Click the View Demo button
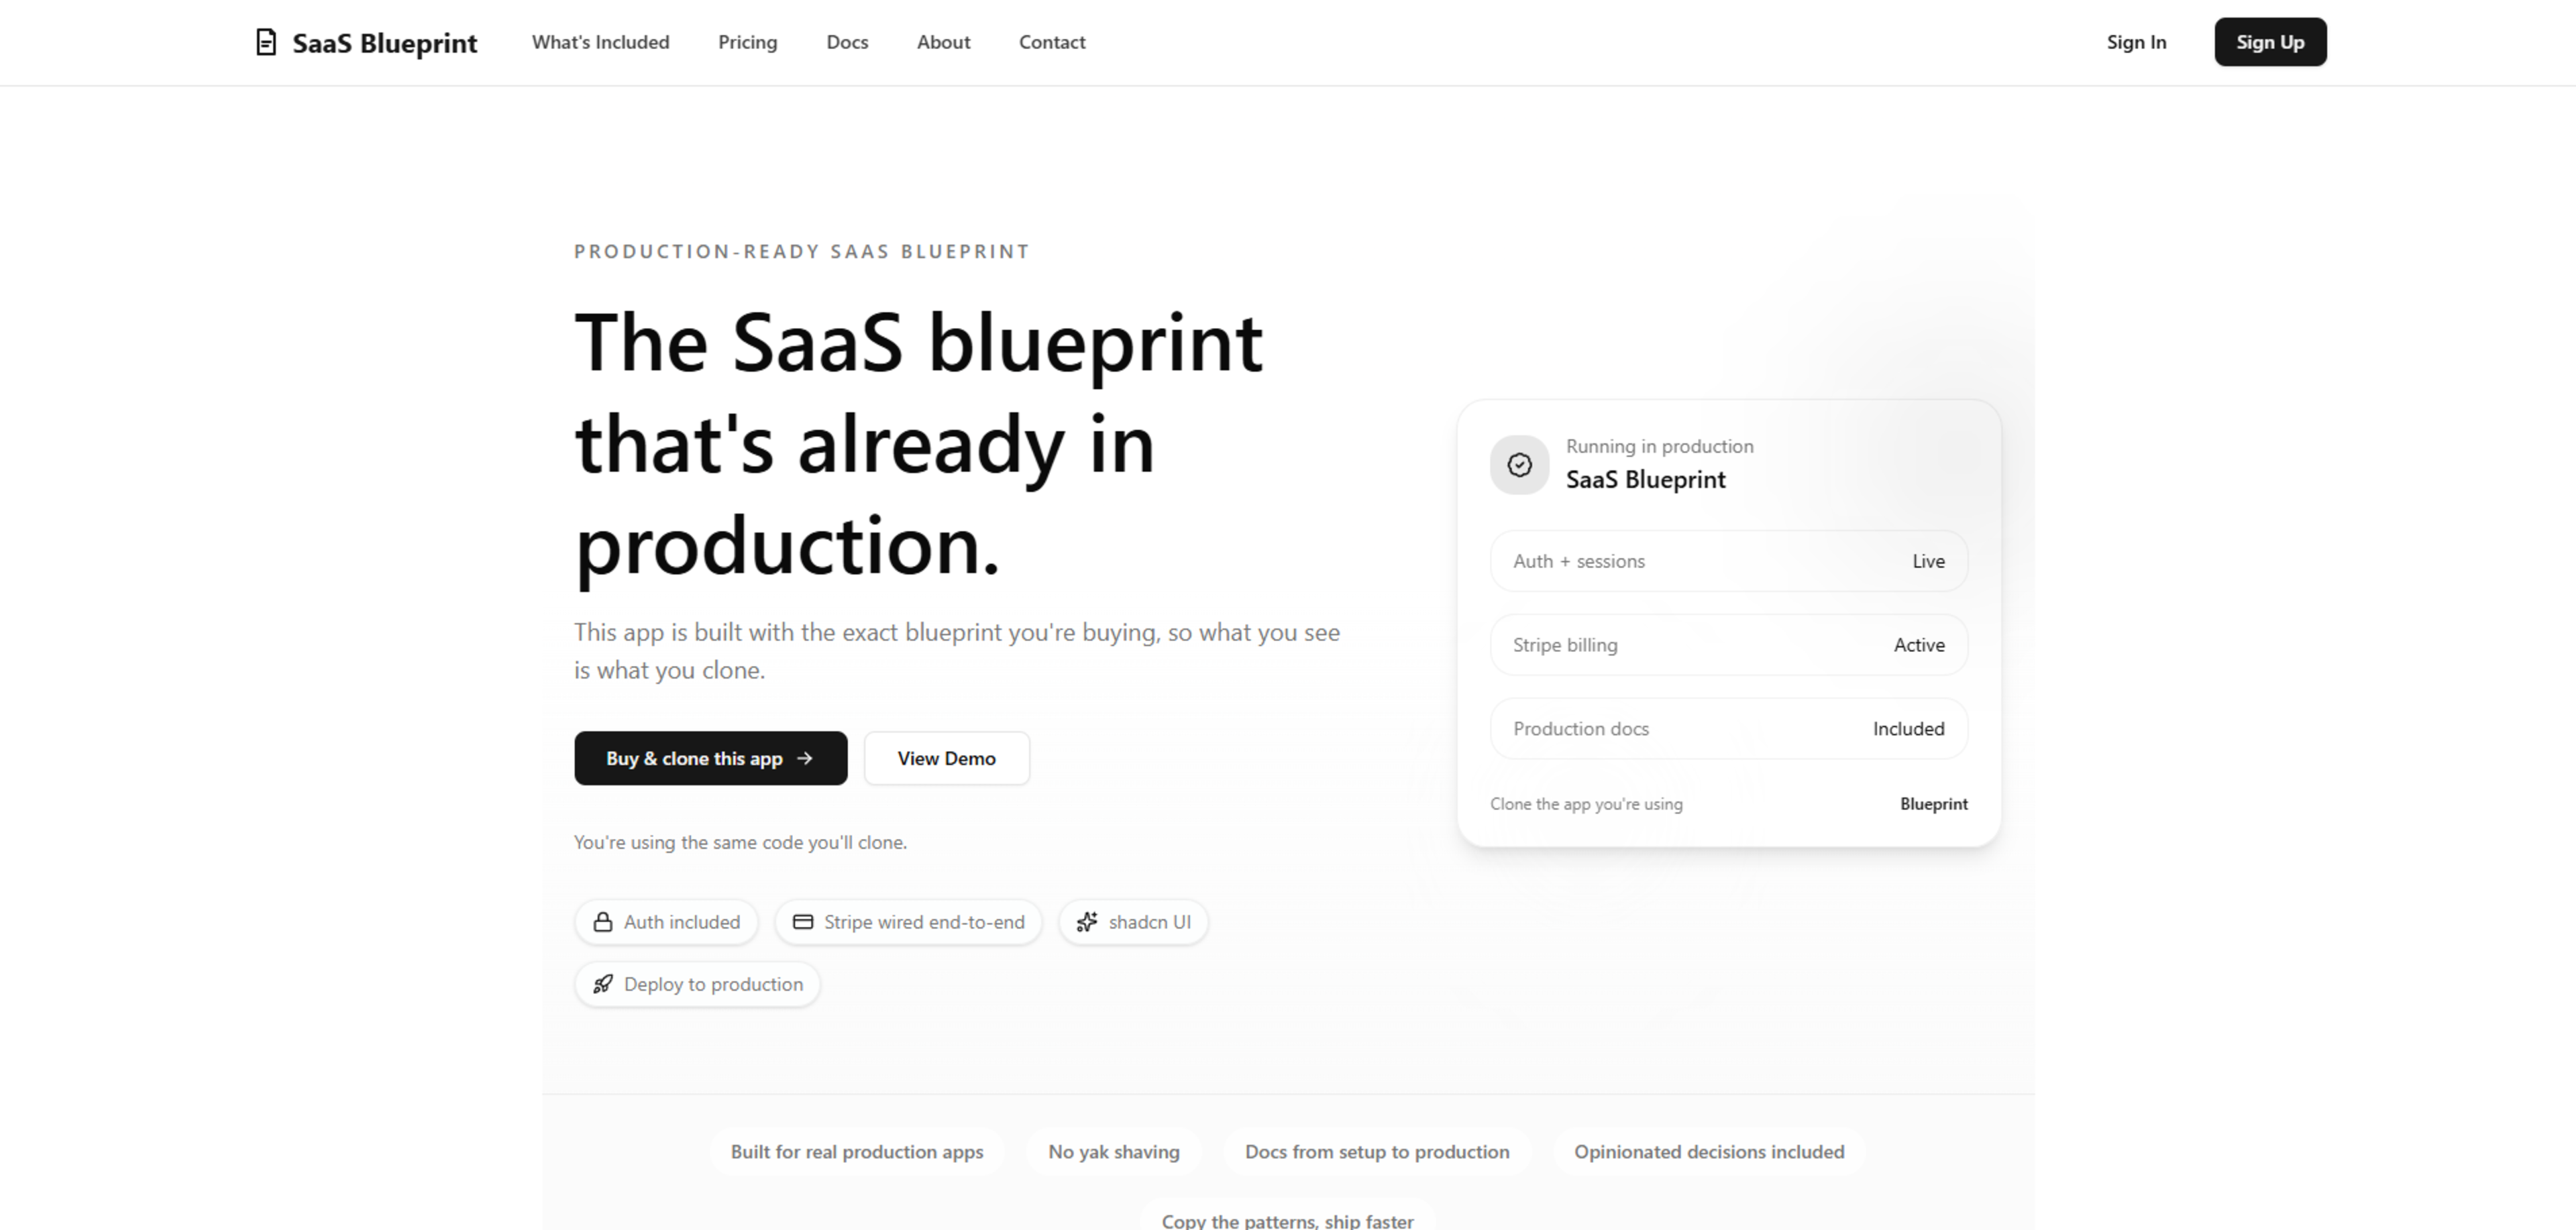This screenshot has width=2576, height=1230. pos(946,758)
